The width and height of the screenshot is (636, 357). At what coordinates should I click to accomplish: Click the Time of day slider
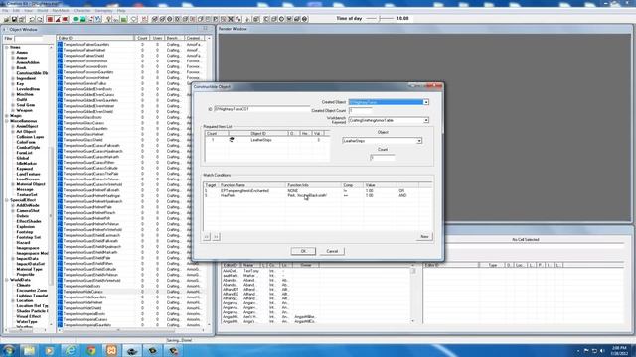380,18
